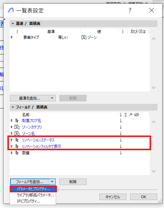The height and width of the screenshot is (208, 164).
Task: Click the flag column header icon
Action: tap(131, 115)
